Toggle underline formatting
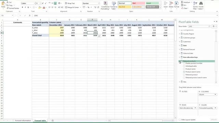The image size is (219, 123). click(x=28, y=7)
